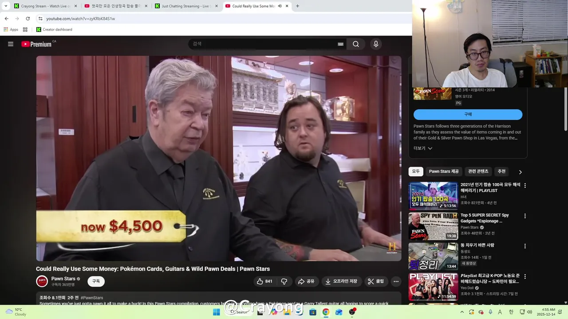Image resolution: width=568 pixels, height=319 pixels.
Task: Open the Creator dashboard bookmark
Action: tap(54, 30)
